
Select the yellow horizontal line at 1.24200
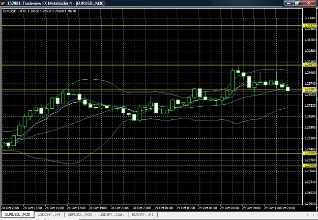(152, 153)
